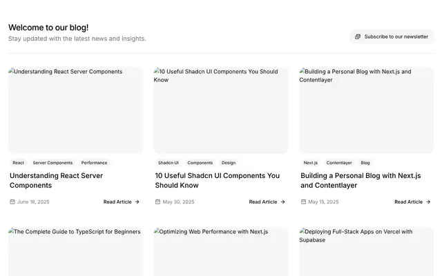Select the Performance tag
Image resolution: width=442 pixels, height=276 pixels.
94,163
